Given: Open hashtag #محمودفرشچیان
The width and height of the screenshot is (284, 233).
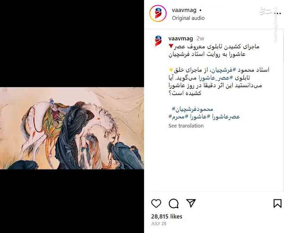Looking at the screenshot, I should (192, 109).
